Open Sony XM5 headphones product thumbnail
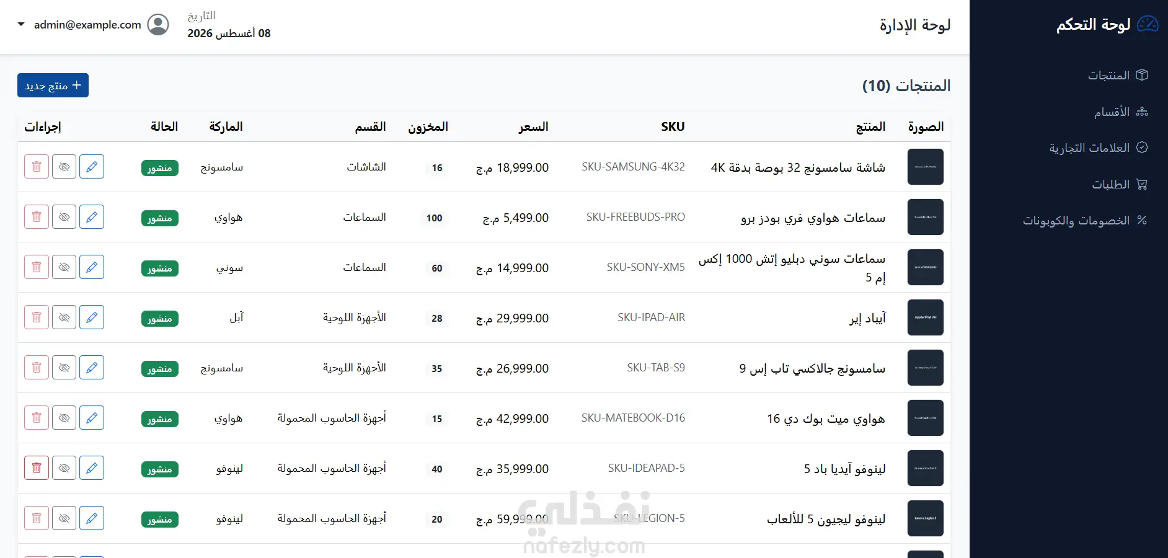This screenshot has width=1168, height=558. [x=926, y=267]
